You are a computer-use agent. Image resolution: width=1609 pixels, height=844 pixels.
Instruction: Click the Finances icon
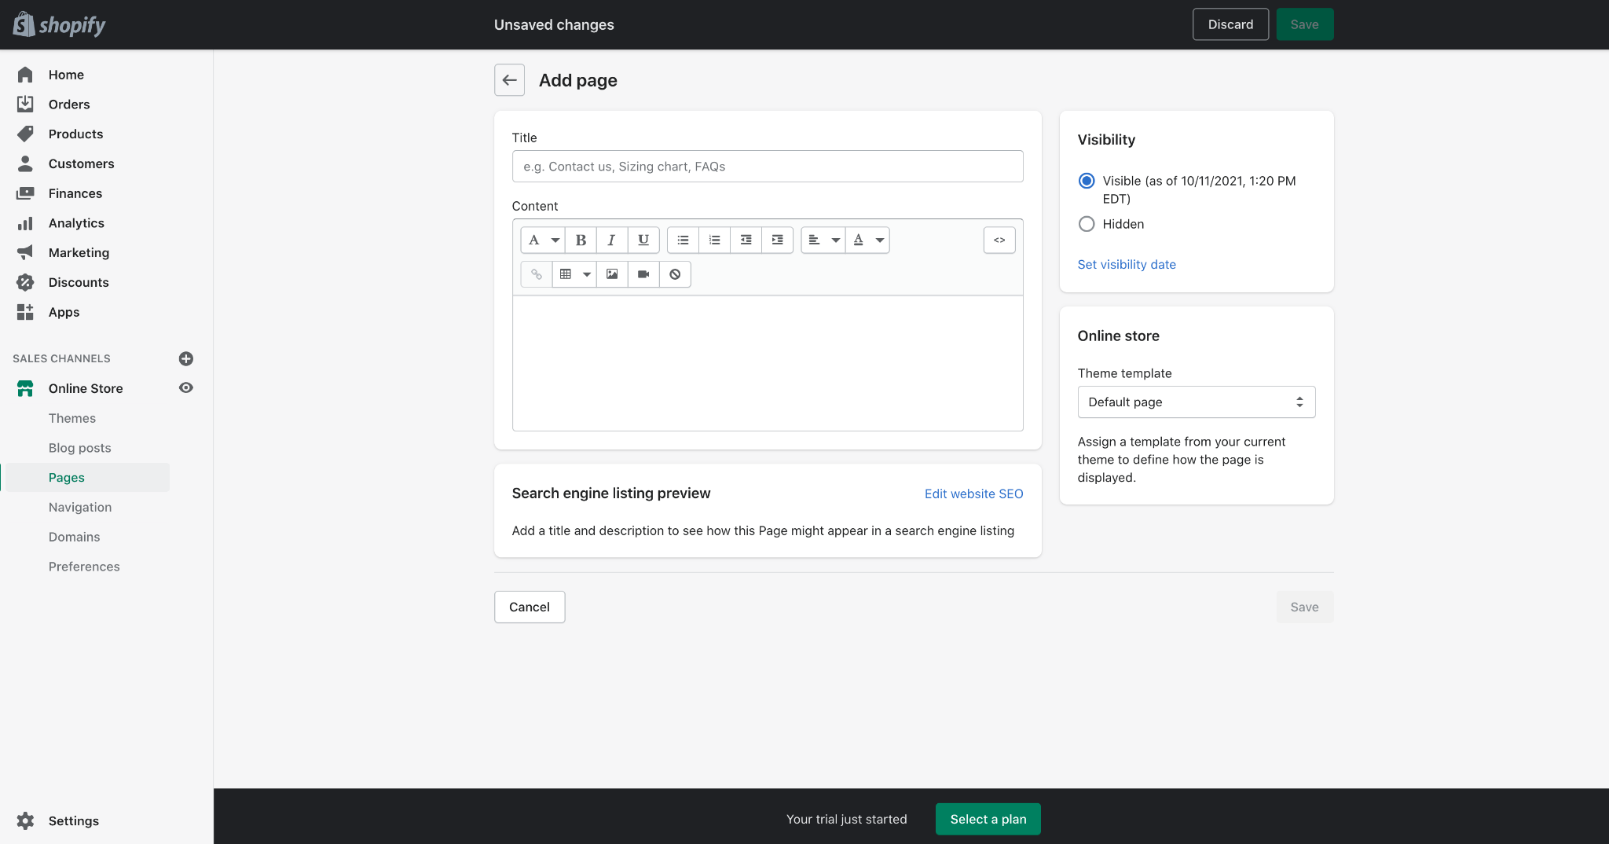pos(25,193)
